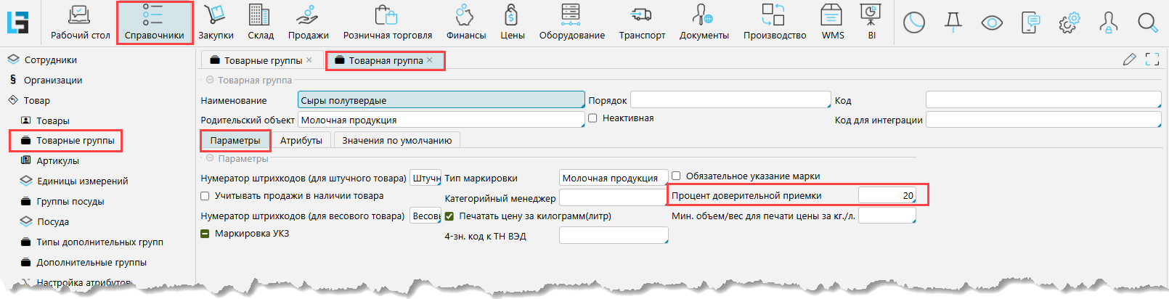This screenshot has height=299, width=1169.
Task: Click the Процент доверительной приемки field
Action: 886,195
